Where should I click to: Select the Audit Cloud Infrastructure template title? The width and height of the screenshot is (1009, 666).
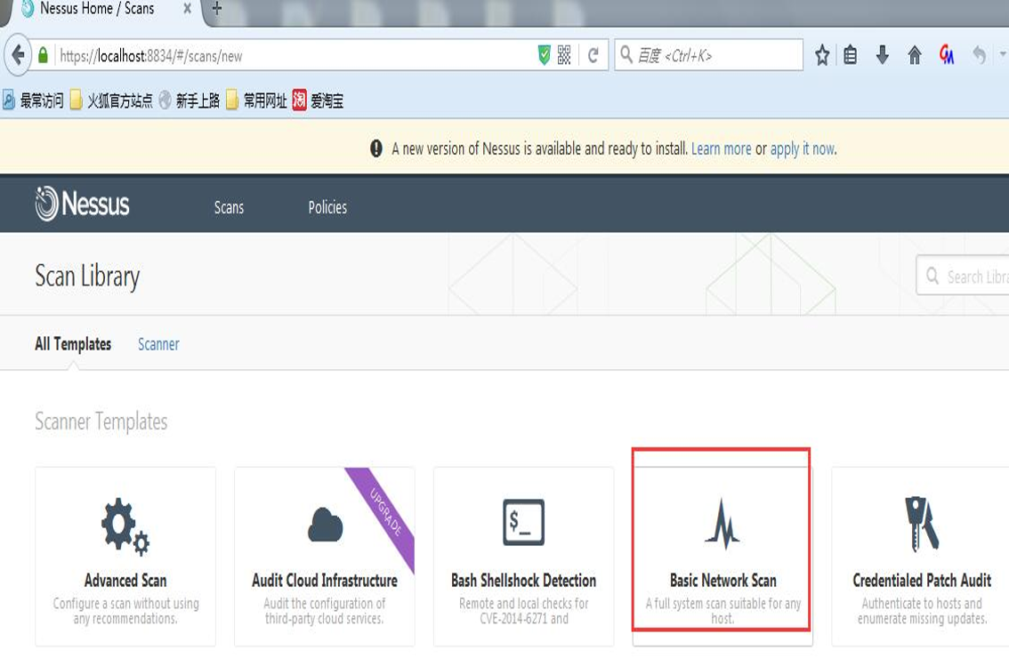(324, 581)
